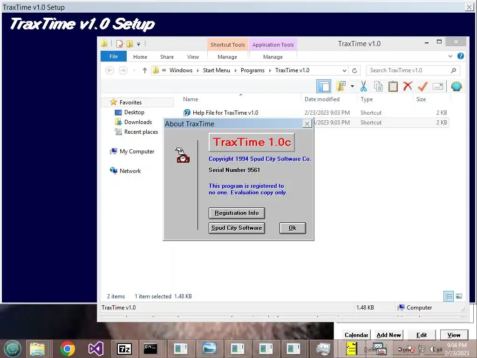
Task: Switch to Large icons view icon
Action: (459, 296)
